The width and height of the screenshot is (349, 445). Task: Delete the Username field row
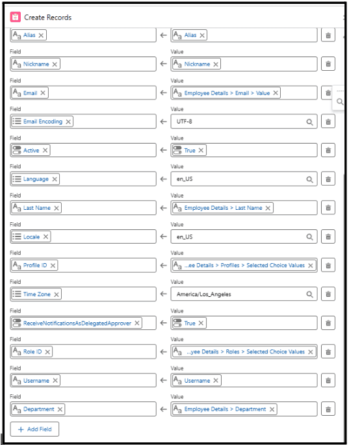pos(328,381)
